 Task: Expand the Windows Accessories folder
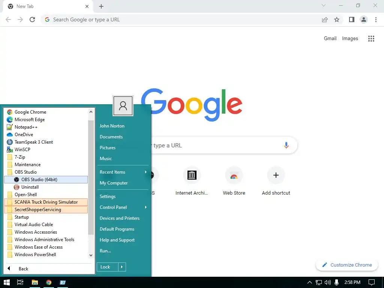[x=46, y=232]
